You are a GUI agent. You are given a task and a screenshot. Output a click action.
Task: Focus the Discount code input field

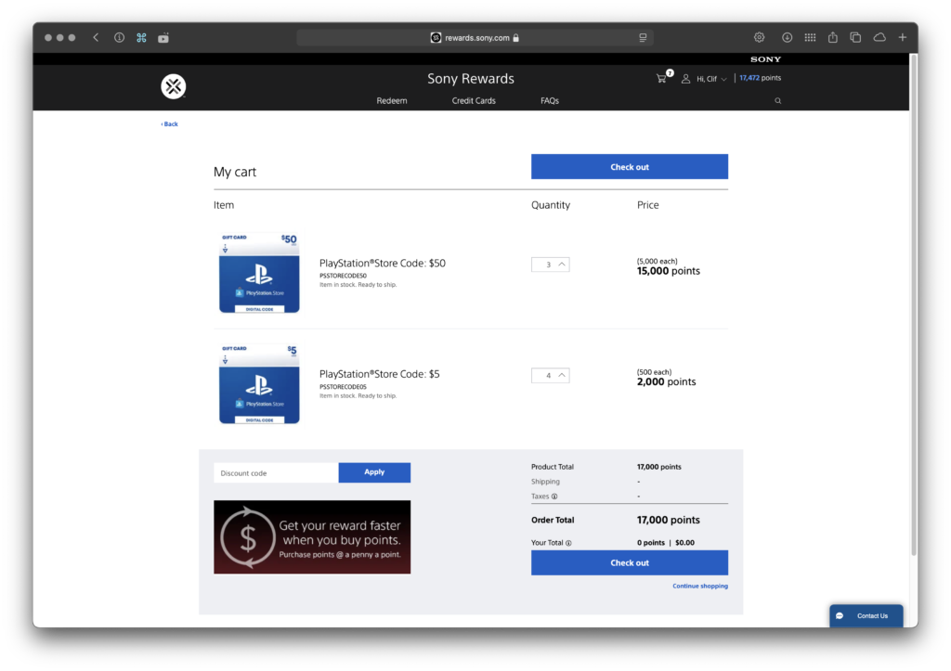[276, 472]
